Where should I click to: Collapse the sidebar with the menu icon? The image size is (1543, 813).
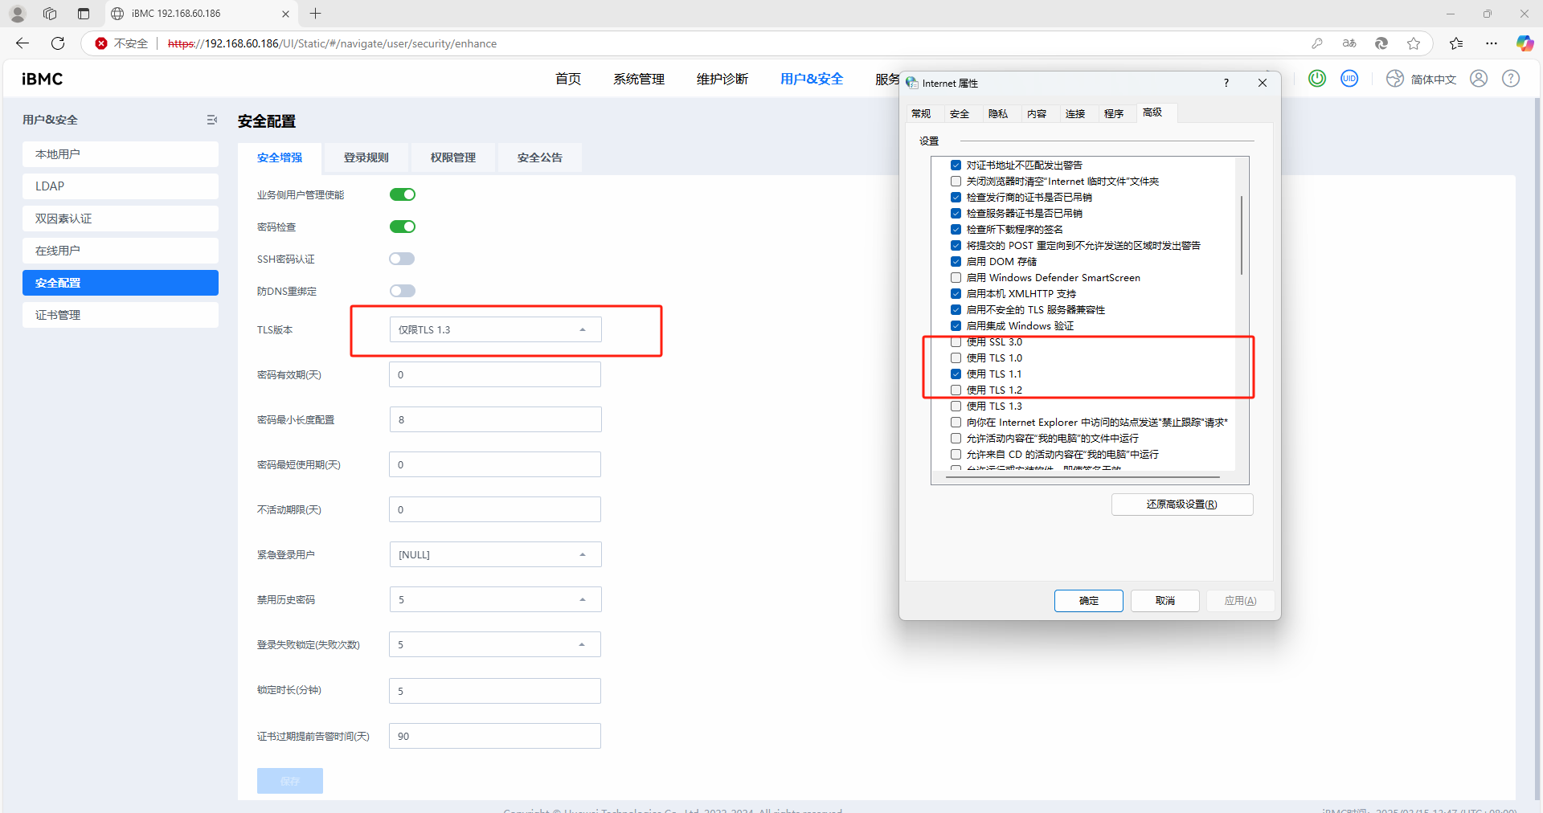(x=212, y=120)
